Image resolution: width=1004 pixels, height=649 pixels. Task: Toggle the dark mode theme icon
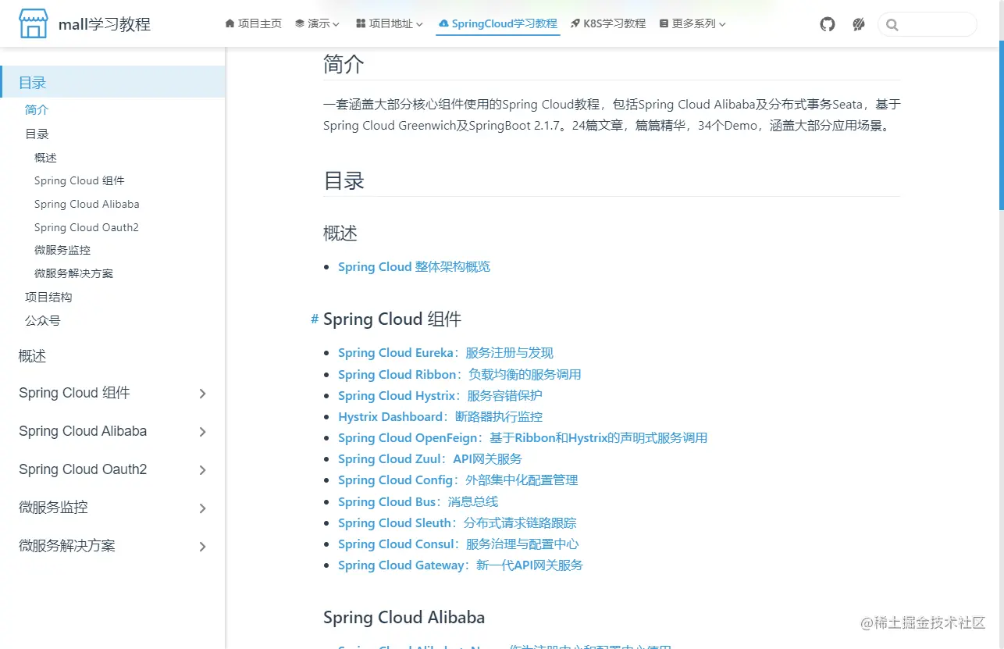pyautogui.click(x=859, y=24)
